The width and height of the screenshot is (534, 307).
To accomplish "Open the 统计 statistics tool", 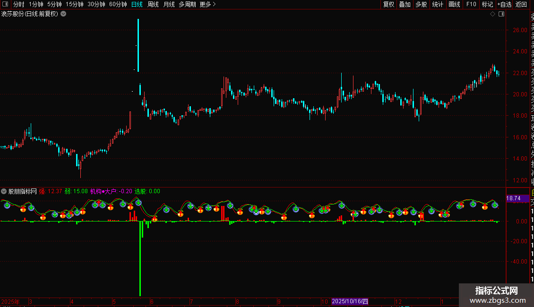I will (438, 4).
